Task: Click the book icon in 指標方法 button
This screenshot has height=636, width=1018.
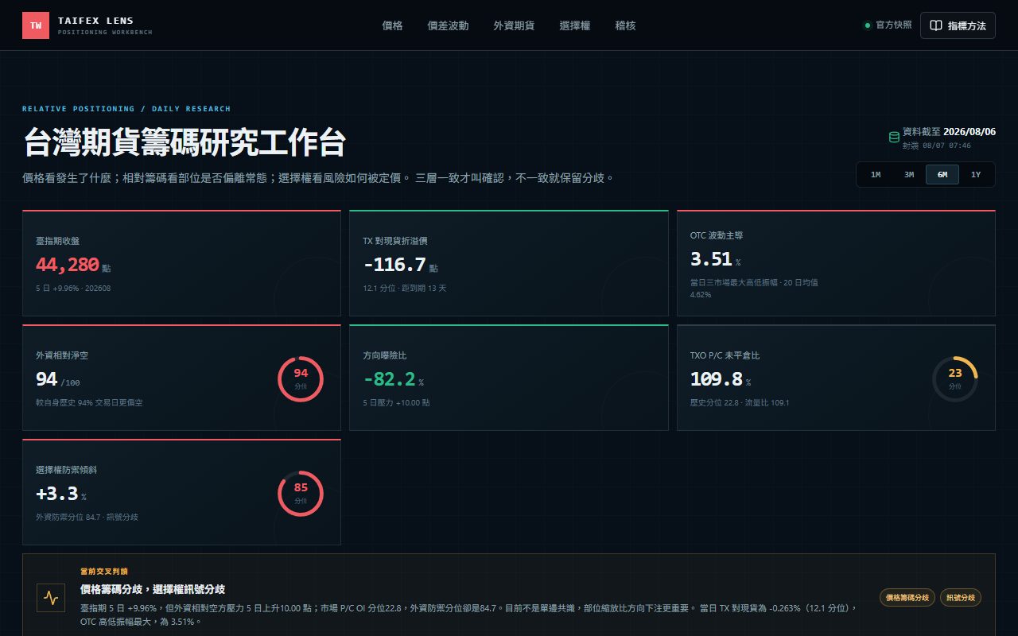Action: [937, 25]
